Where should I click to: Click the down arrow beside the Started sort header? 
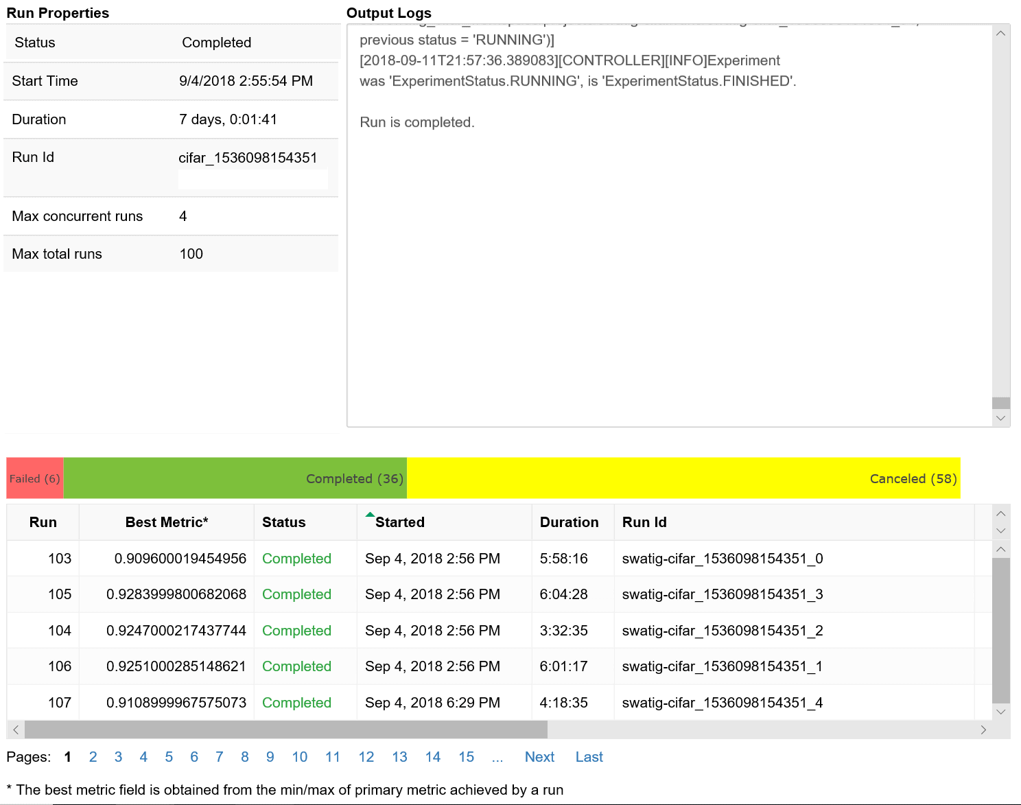pyautogui.click(x=1000, y=530)
